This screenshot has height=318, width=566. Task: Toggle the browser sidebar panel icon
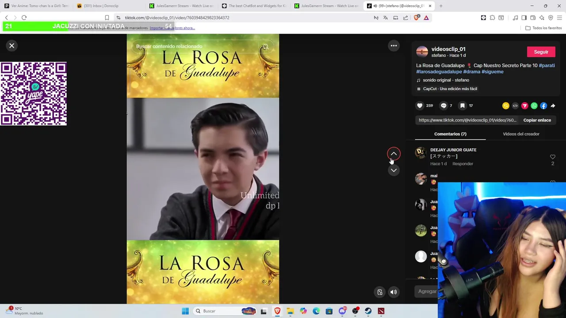(524, 18)
